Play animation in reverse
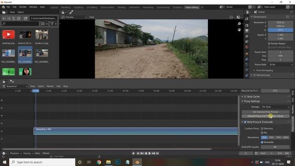 tap(146, 154)
